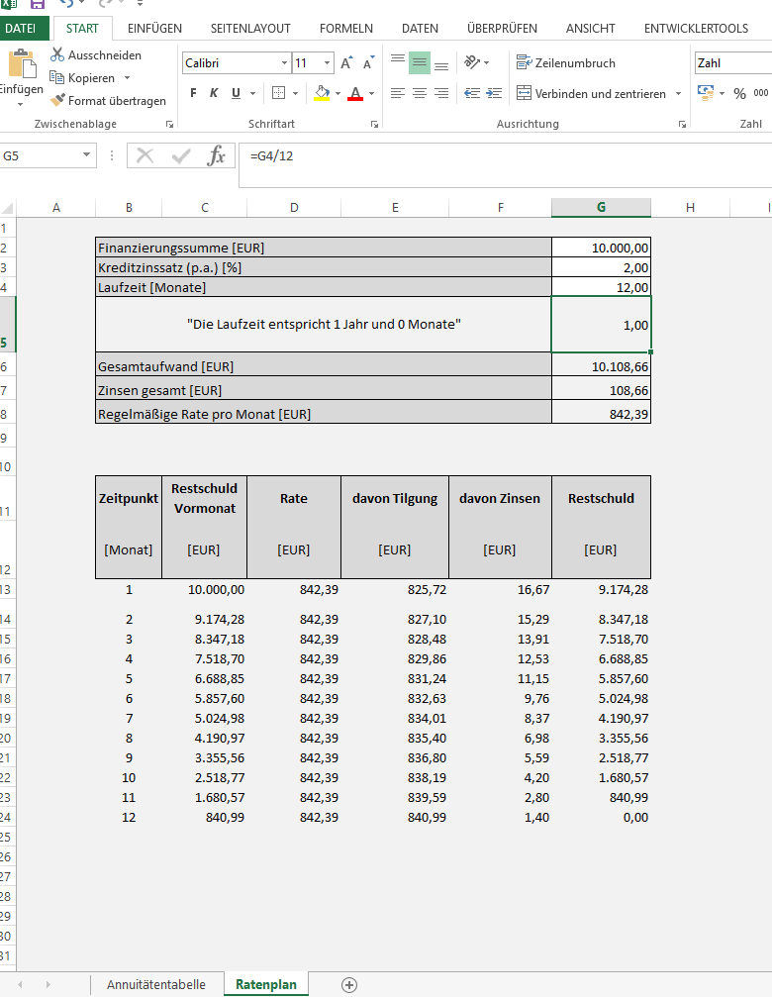772x997 pixels.
Task: Switch to the Annuitätentabelle sheet
Action: [156, 984]
